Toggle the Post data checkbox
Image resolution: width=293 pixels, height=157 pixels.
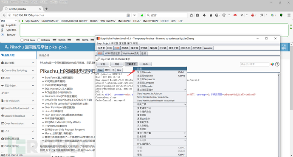(x=22, y=40)
